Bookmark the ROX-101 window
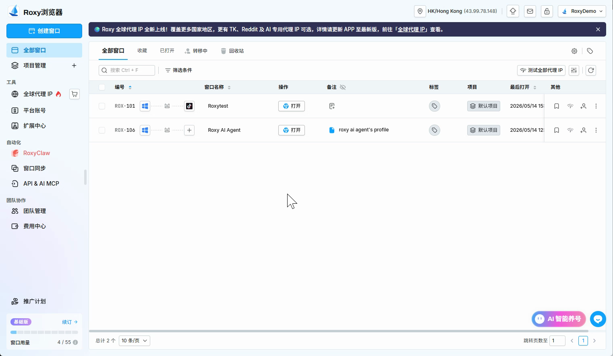The height and width of the screenshot is (356, 613). 557,106
